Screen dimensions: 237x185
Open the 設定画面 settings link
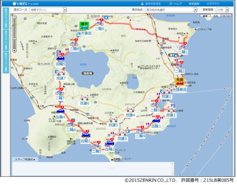pos(194,4)
